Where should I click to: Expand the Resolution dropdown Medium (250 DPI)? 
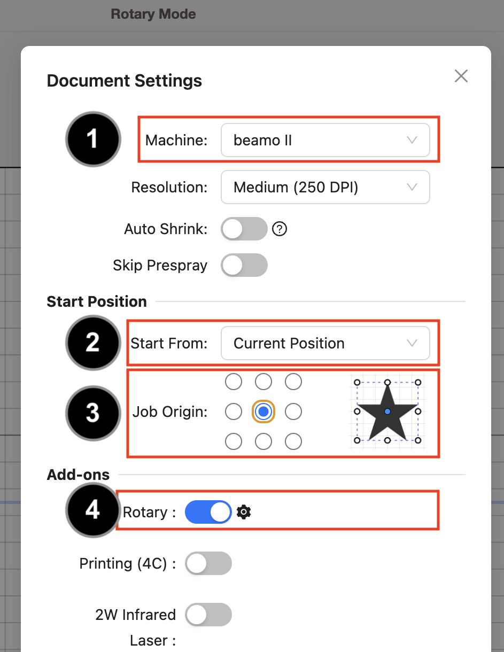[325, 187]
